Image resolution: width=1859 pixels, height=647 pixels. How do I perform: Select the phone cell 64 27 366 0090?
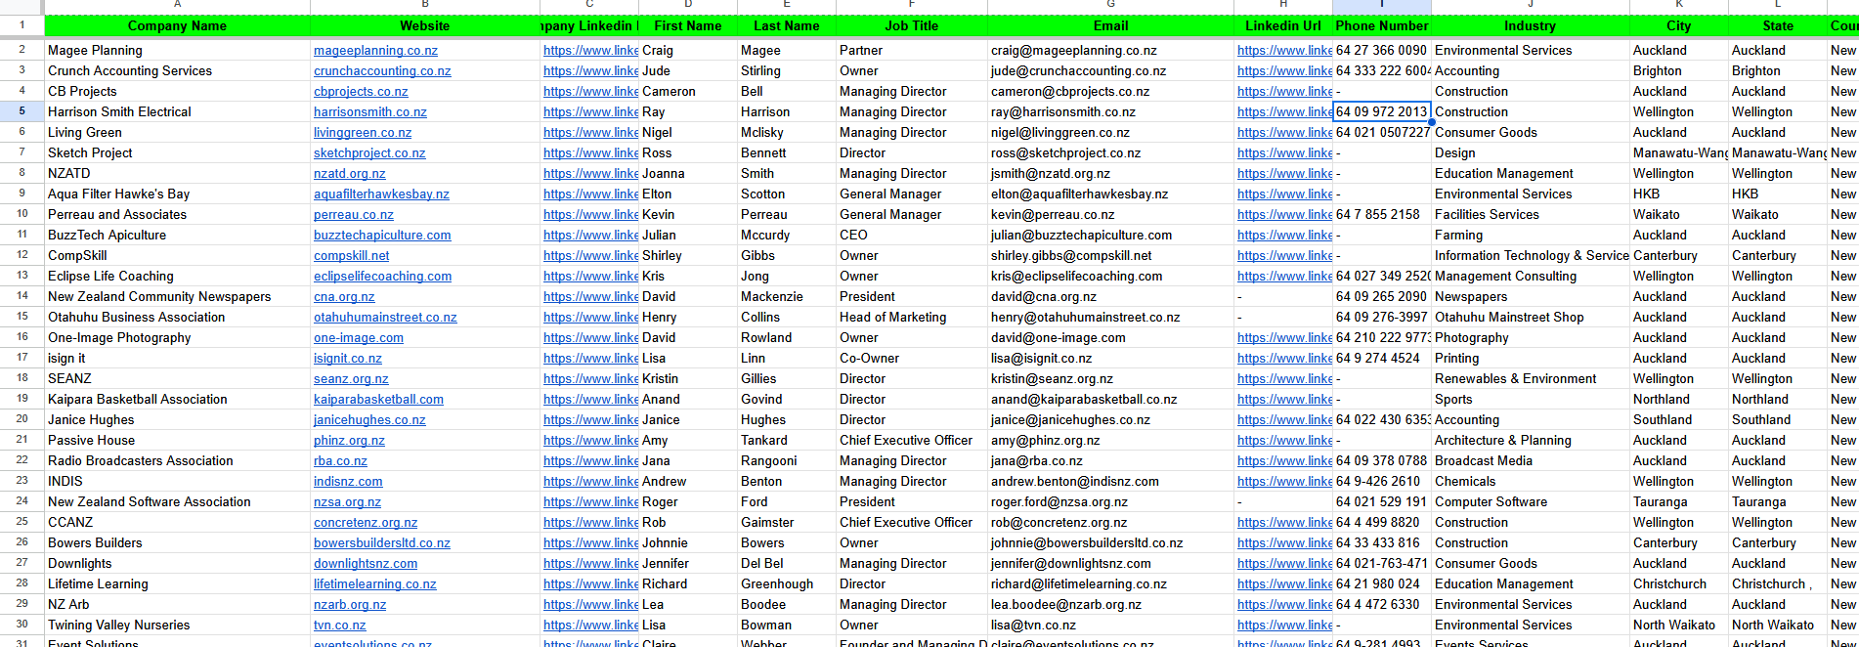click(x=1382, y=51)
